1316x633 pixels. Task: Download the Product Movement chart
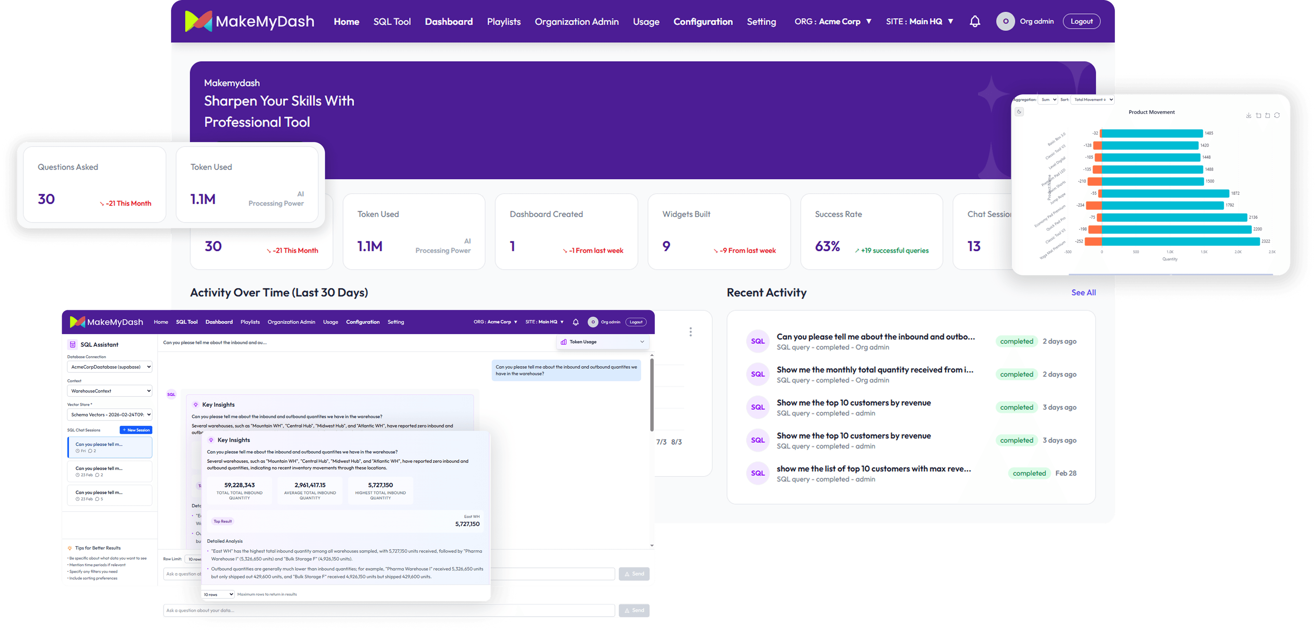(1248, 115)
